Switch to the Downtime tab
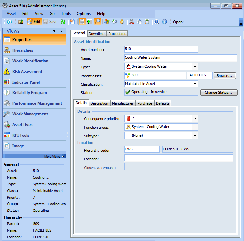The image size is (244, 241). coord(97,34)
